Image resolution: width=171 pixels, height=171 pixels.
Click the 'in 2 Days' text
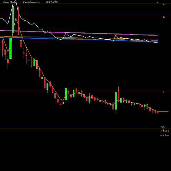pos(165,135)
